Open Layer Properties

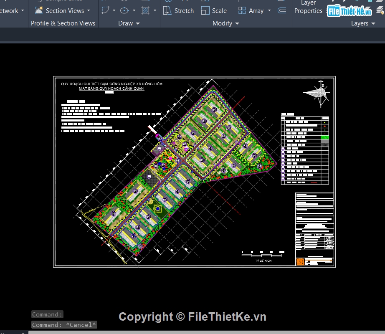(309, 8)
